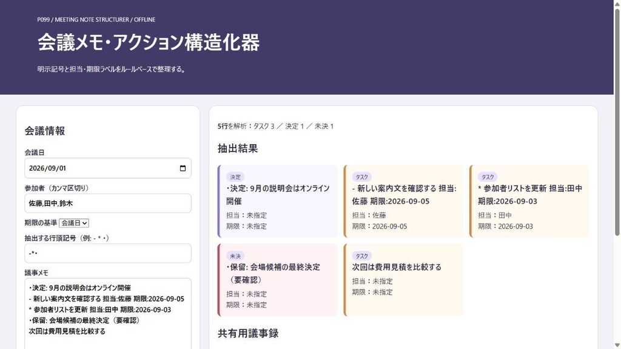621x349 pixels.
Task: Click the 抽出結果 heading
Action: [x=238, y=148]
